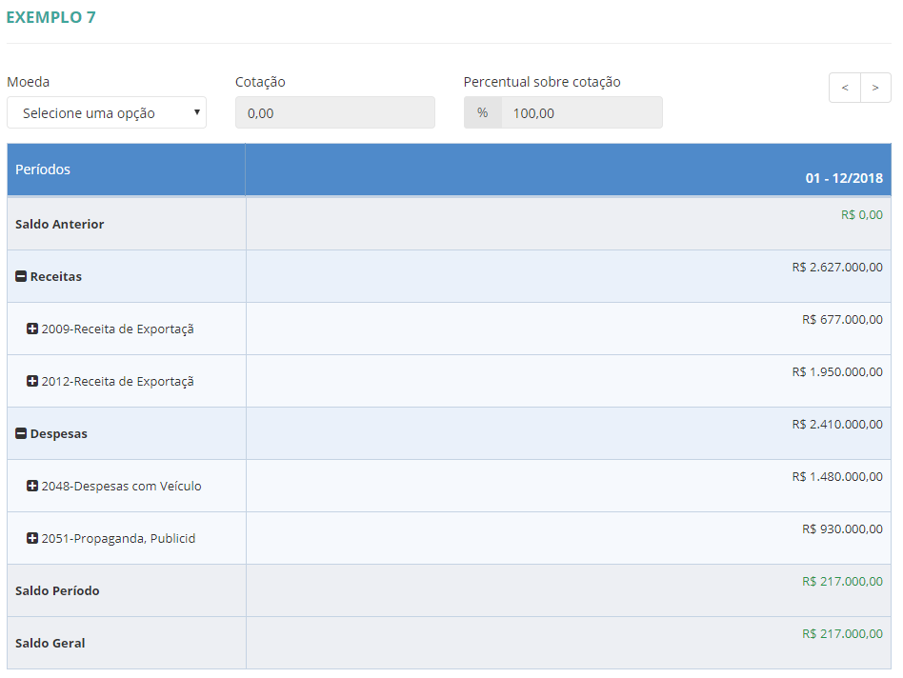Click the Moeda field label

(x=29, y=82)
